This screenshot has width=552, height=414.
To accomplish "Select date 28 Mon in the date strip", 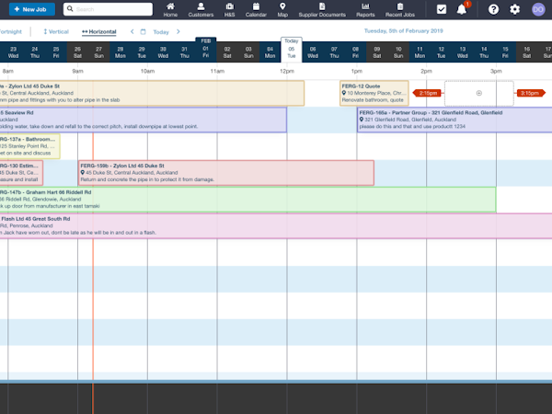I will coord(120,52).
